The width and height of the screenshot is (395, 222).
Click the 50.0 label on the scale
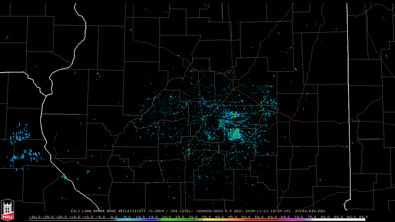[246, 217]
